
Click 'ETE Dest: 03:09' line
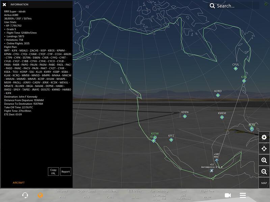(13, 114)
